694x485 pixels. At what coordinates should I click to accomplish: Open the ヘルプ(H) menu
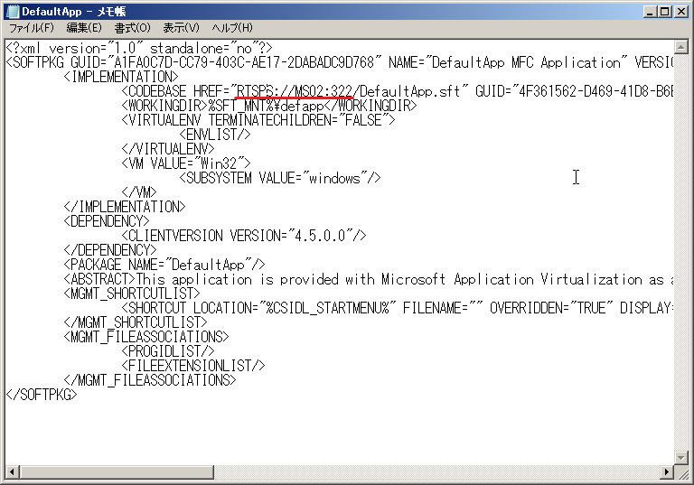point(232,28)
